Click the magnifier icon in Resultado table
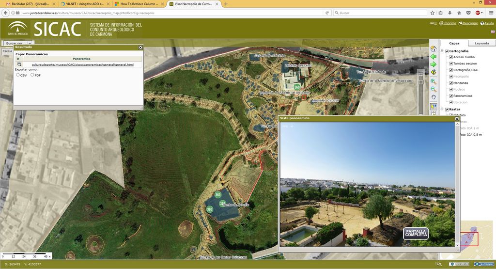 (19, 64)
